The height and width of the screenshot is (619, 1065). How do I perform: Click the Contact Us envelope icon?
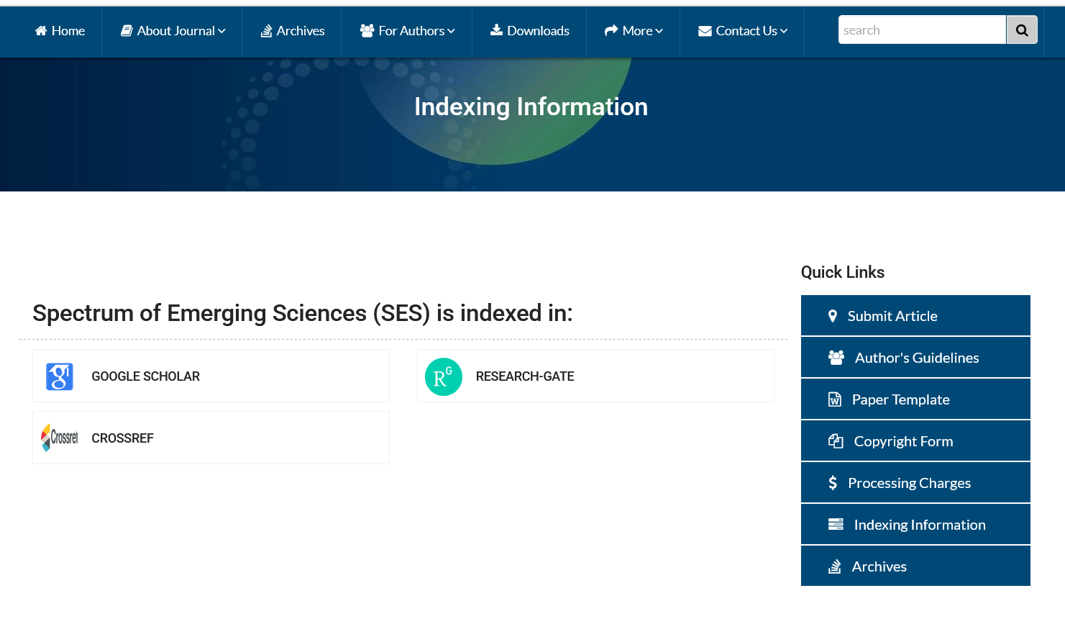(x=705, y=31)
